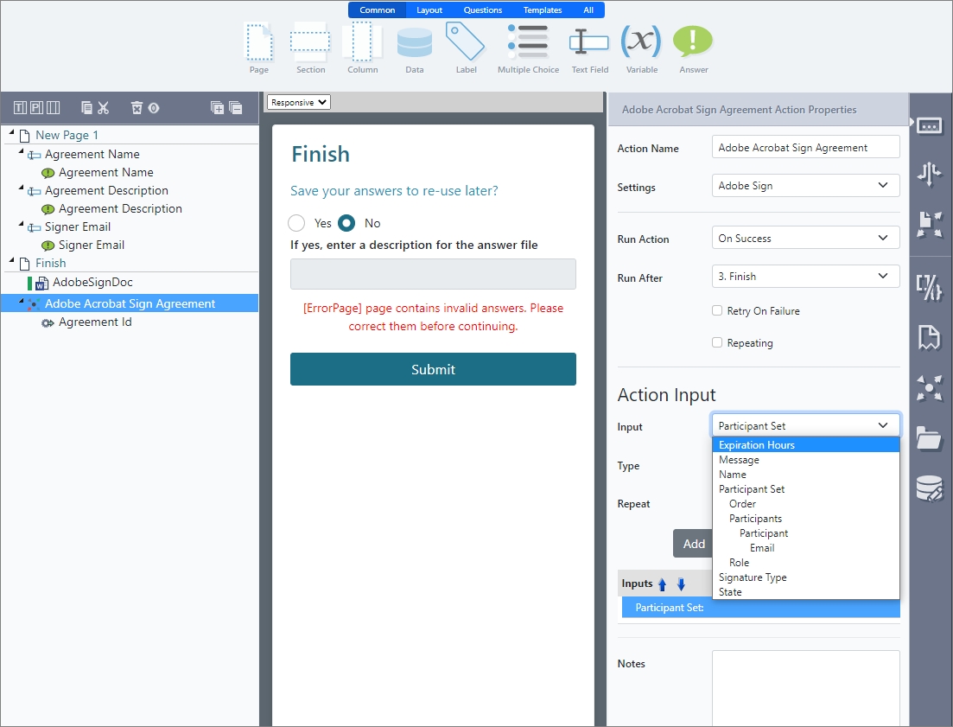Click the circled 0 icon next to trash
Screen dimensions: 953x727
point(154,107)
